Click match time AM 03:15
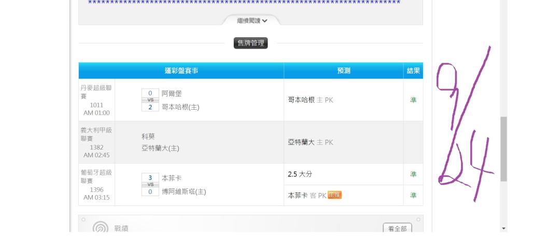Image resolution: width=560 pixels, height=238 pixels. tap(96, 197)
